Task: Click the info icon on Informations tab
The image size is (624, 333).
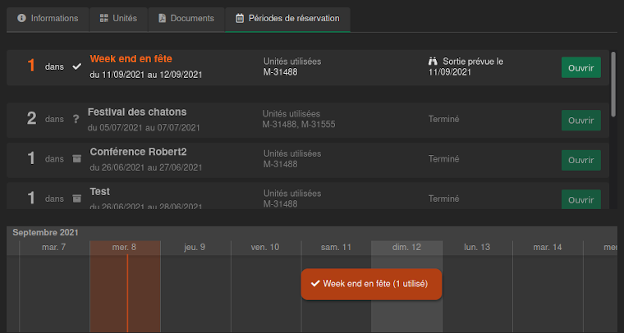Action: tap(21, 18)
